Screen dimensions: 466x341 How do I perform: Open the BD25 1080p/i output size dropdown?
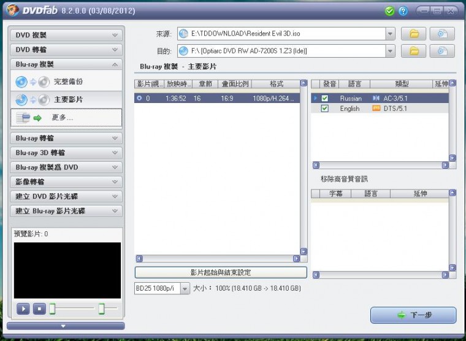[x=185, y=288]
